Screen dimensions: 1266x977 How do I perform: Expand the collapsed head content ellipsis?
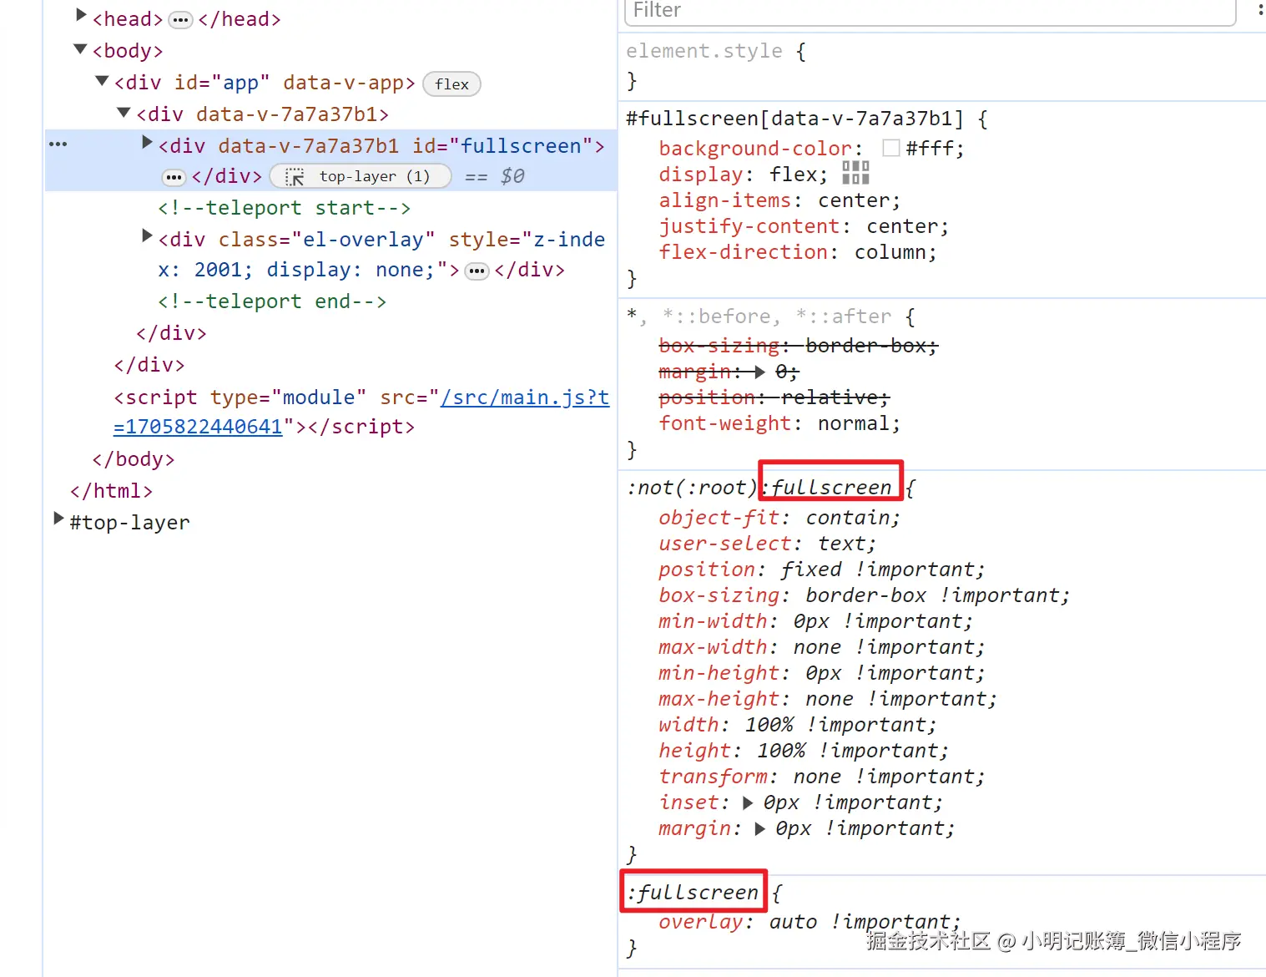pos(180,20)
